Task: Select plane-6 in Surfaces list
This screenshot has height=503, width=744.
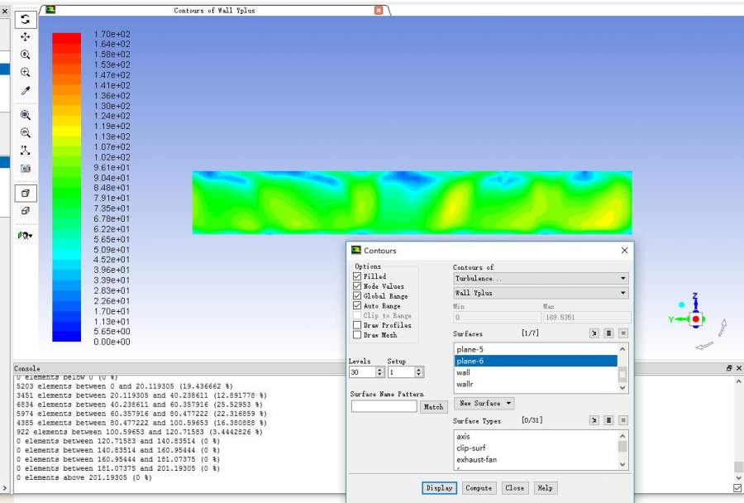Action: tap(536, 361)
